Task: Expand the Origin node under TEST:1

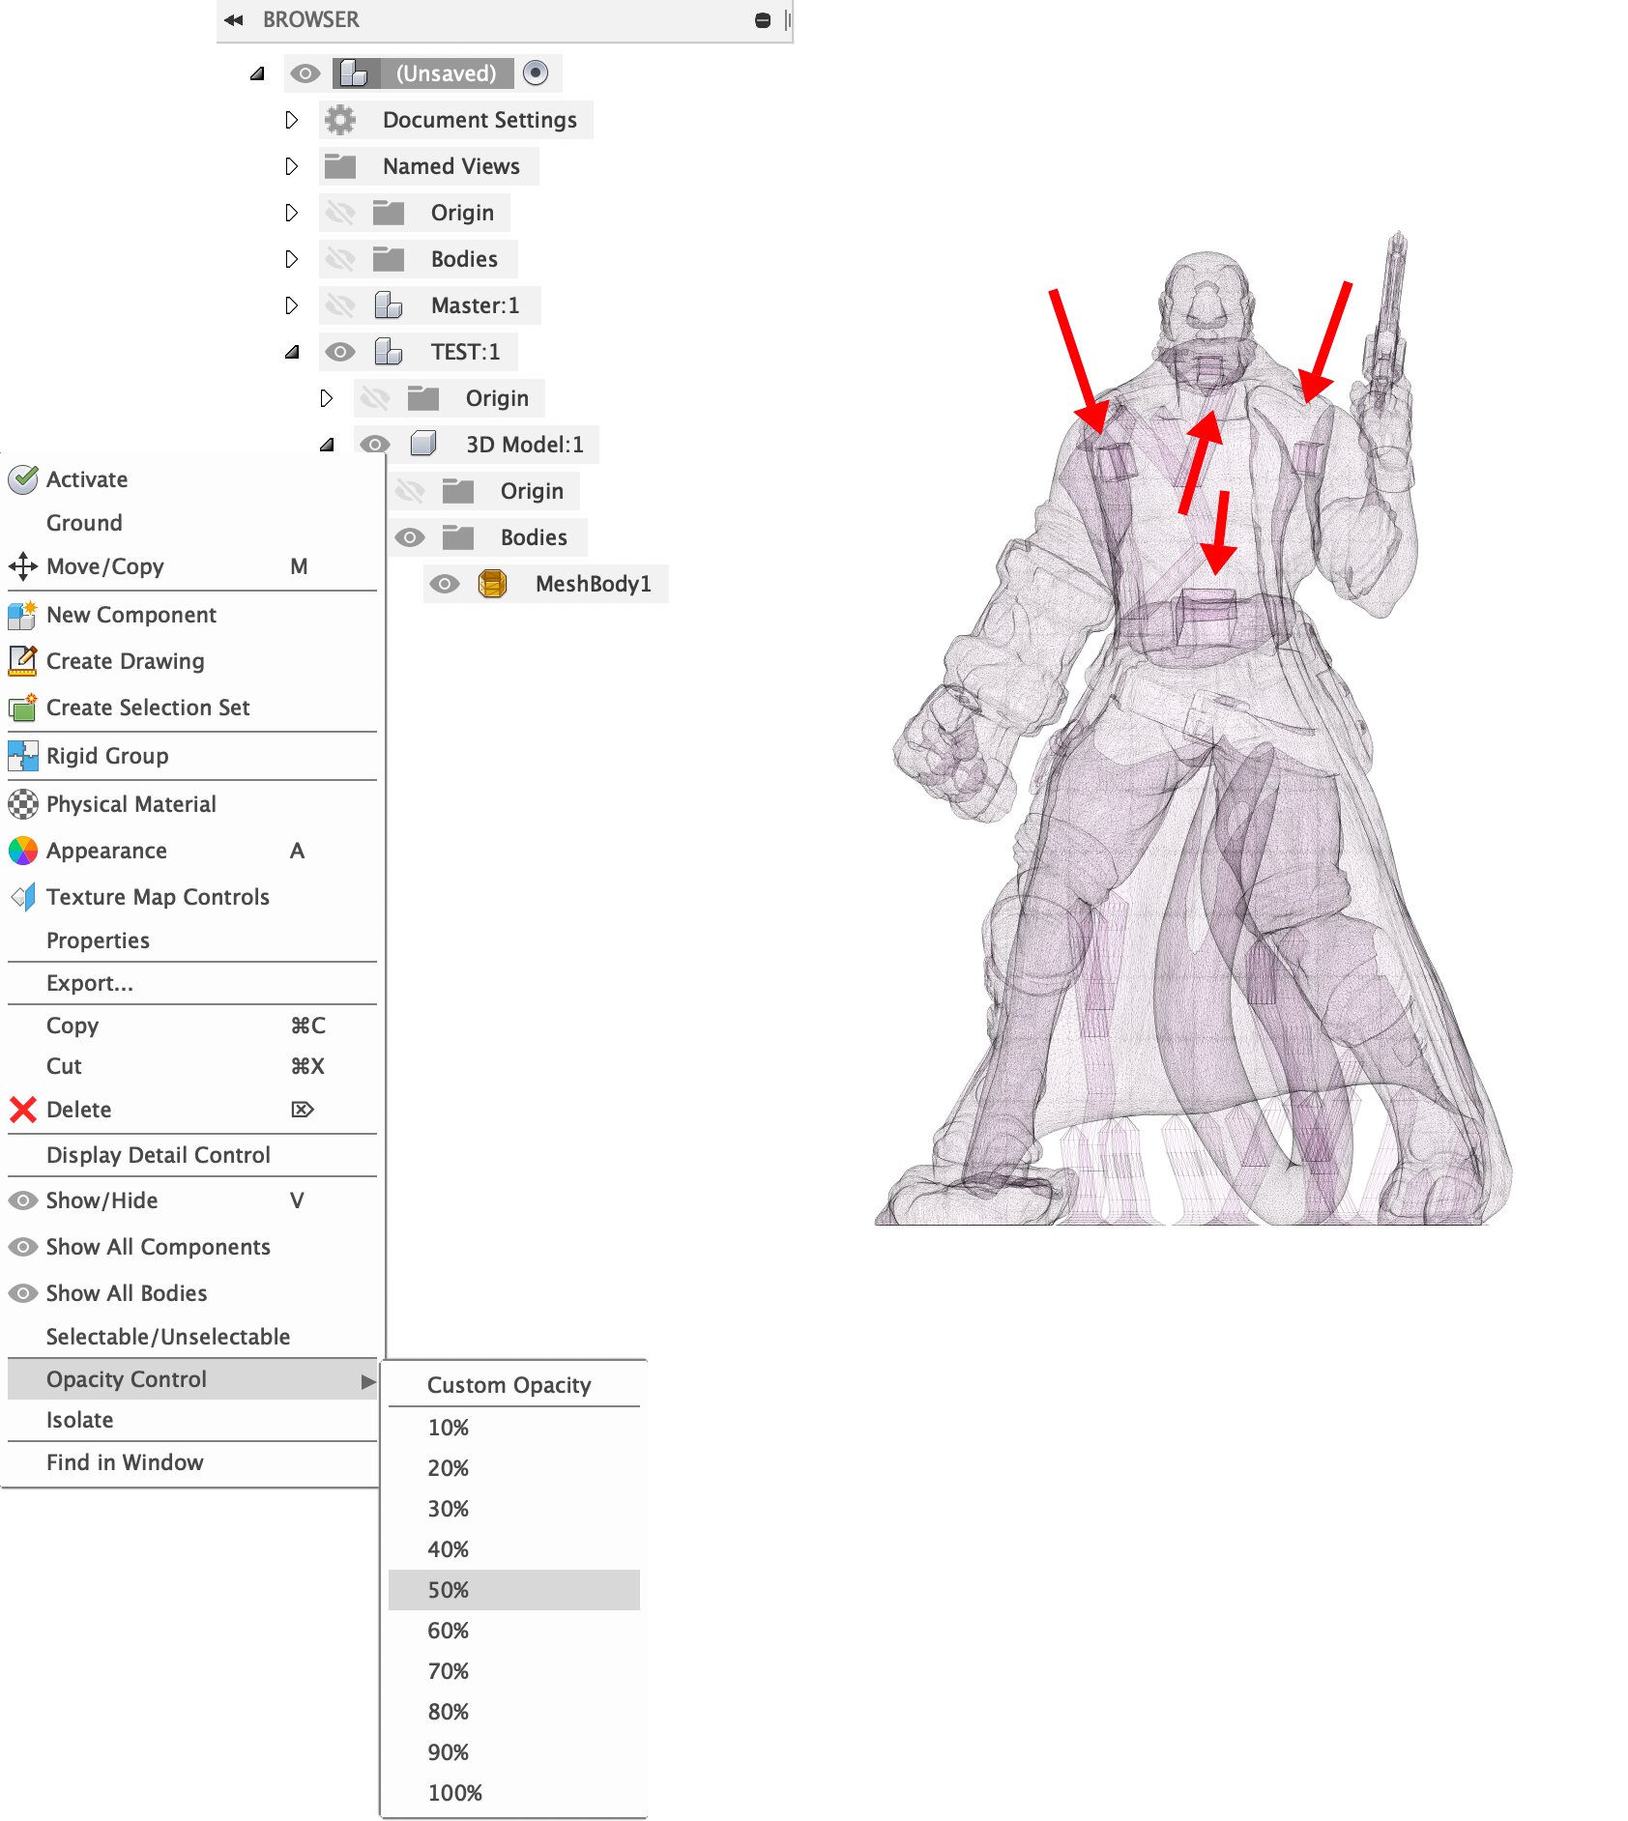Action: (327, 398)
